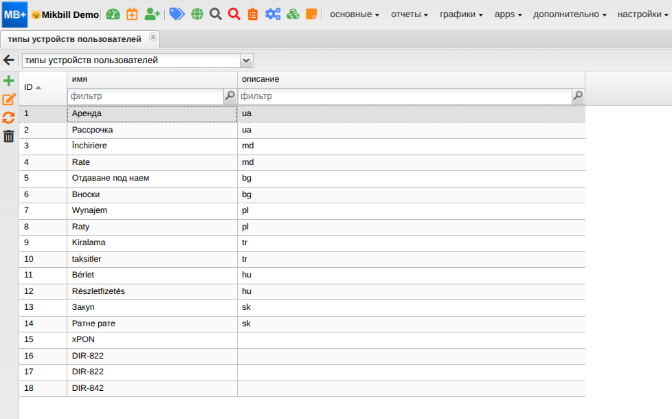Refresh the table with orange arrows icon

click(x=8, y=118)
